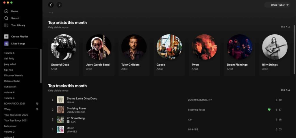Open Grateful Dead artist image

pyautogui.click(x=64, y=47)
